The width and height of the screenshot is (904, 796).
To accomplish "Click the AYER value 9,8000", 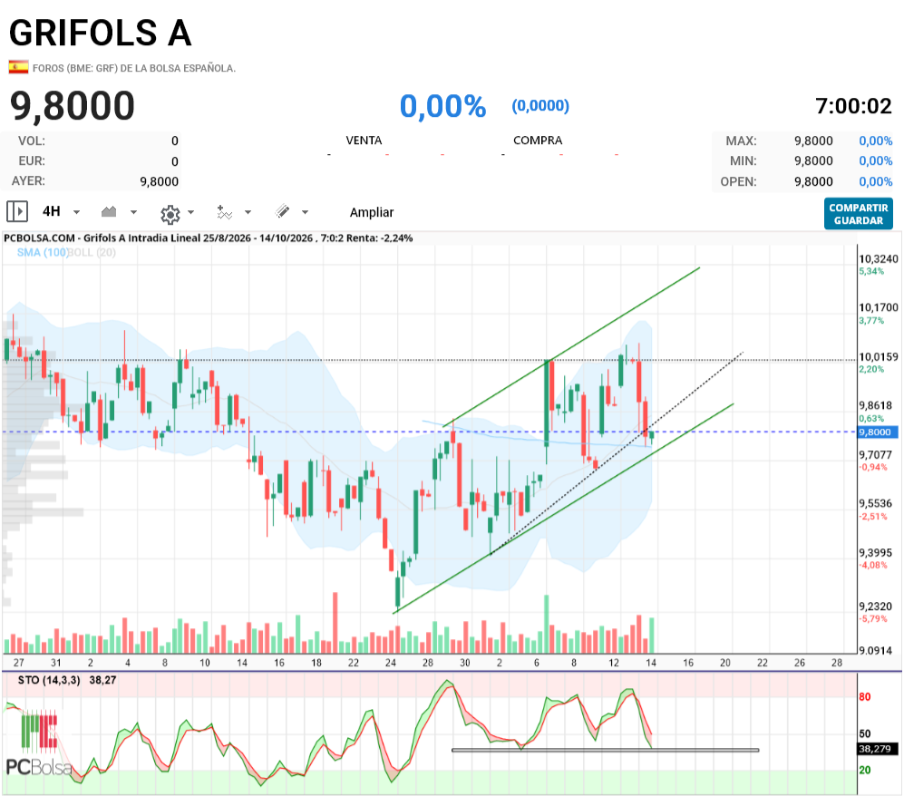I will click(159, 181).
